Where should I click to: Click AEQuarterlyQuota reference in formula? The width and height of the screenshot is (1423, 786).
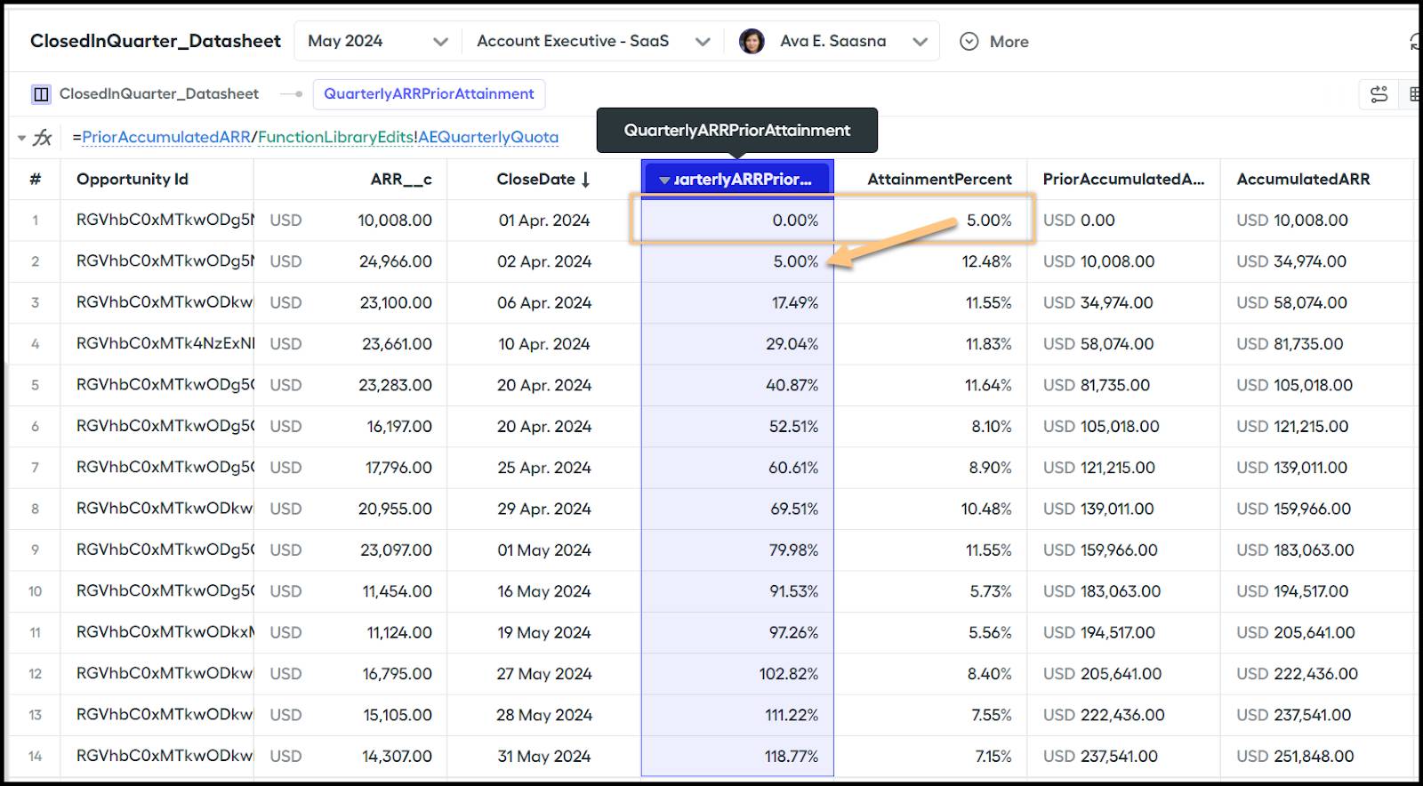(x=488, y=137)
